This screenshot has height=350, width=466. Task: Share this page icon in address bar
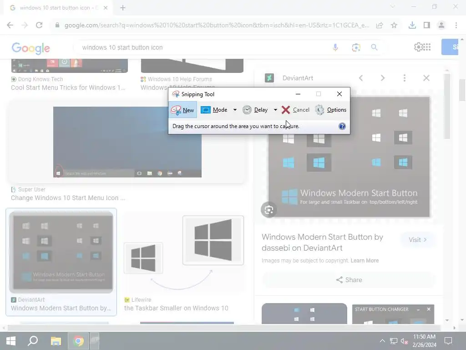[380, 26]
